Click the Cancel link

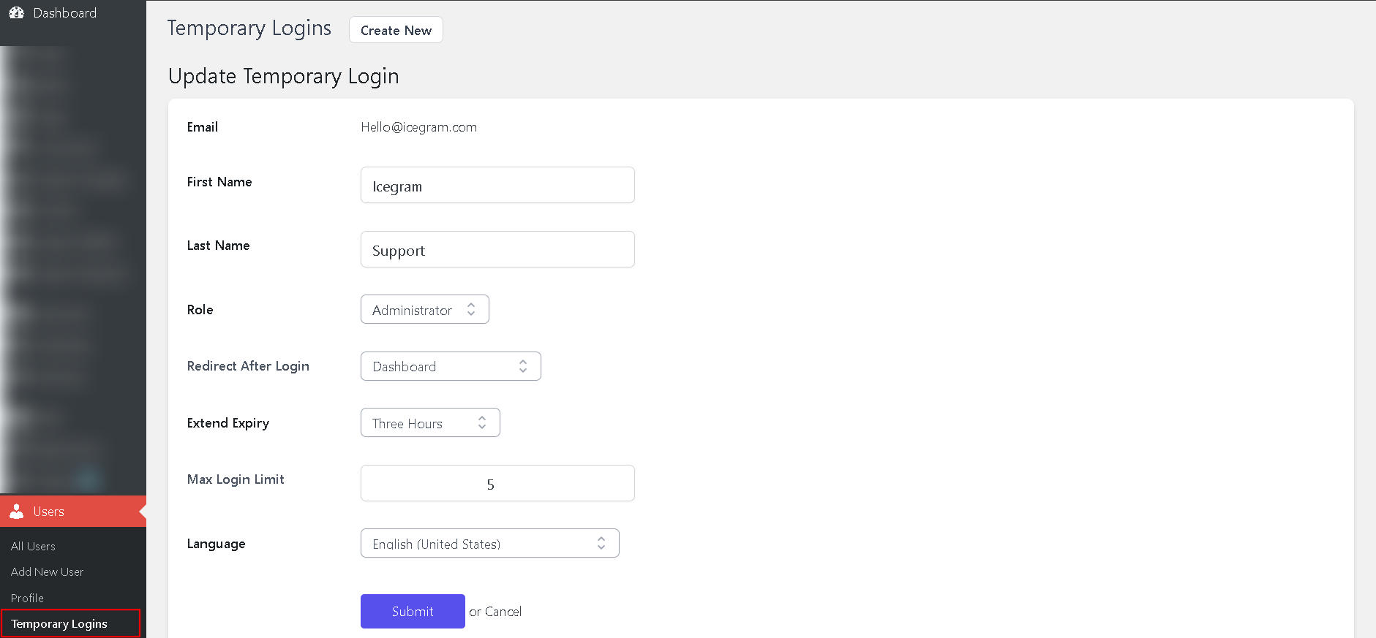503,612
